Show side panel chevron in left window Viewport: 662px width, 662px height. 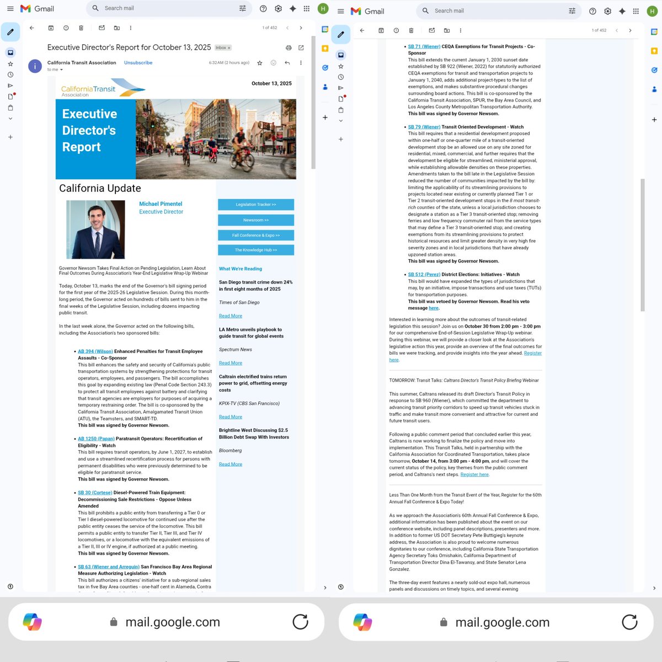[x=325, y=588]
